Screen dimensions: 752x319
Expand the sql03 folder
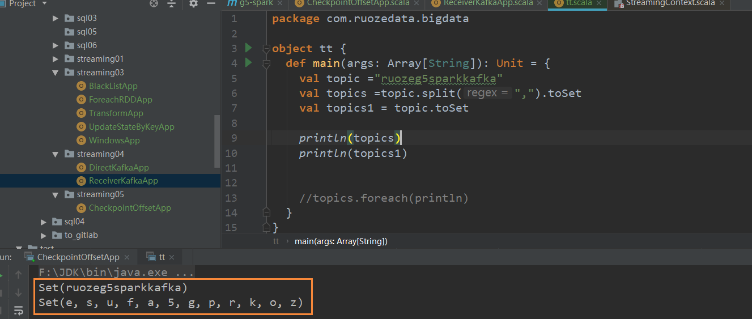coord(56,18)
